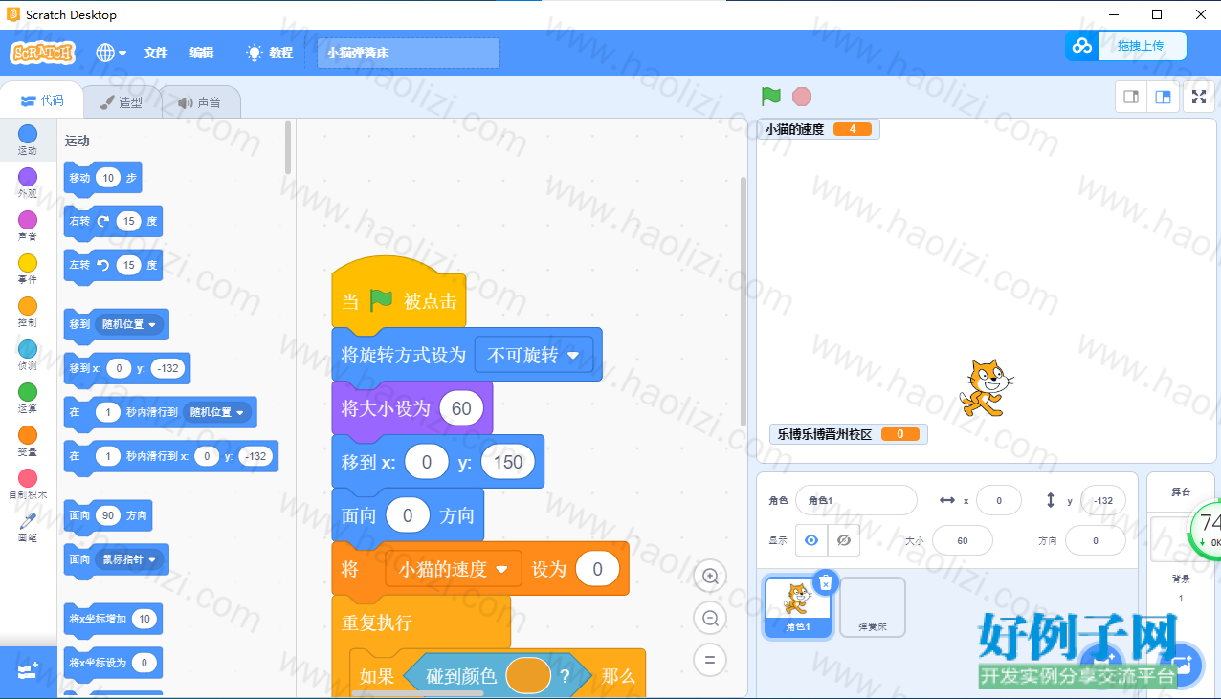The image size is (1221, 699).
Task: Click the add extension button
Action: tap(28, 672)
